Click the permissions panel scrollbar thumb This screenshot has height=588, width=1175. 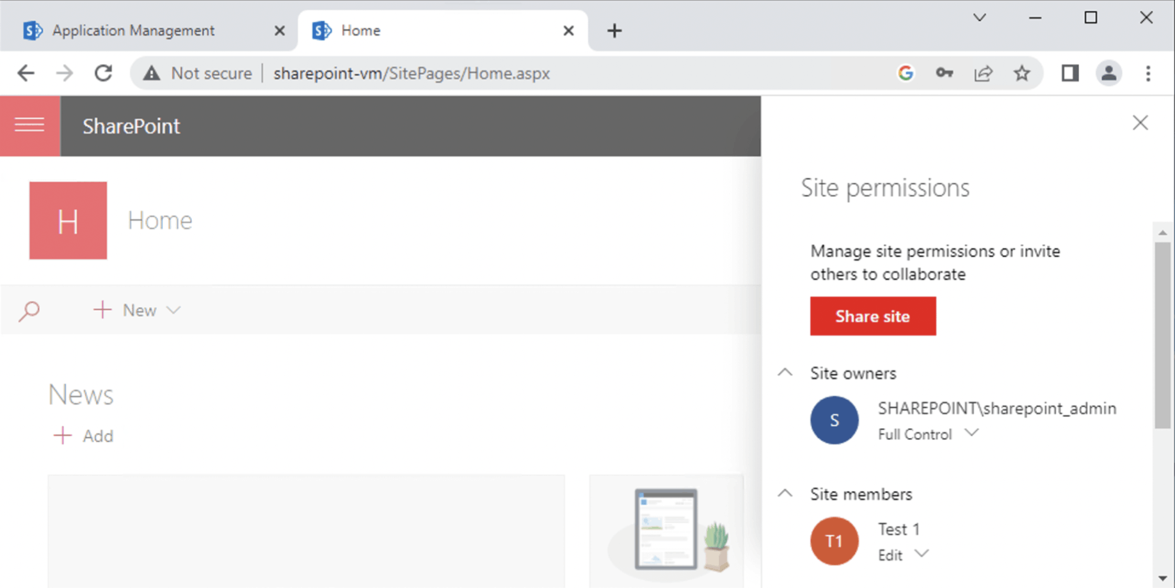(1163, 336)
